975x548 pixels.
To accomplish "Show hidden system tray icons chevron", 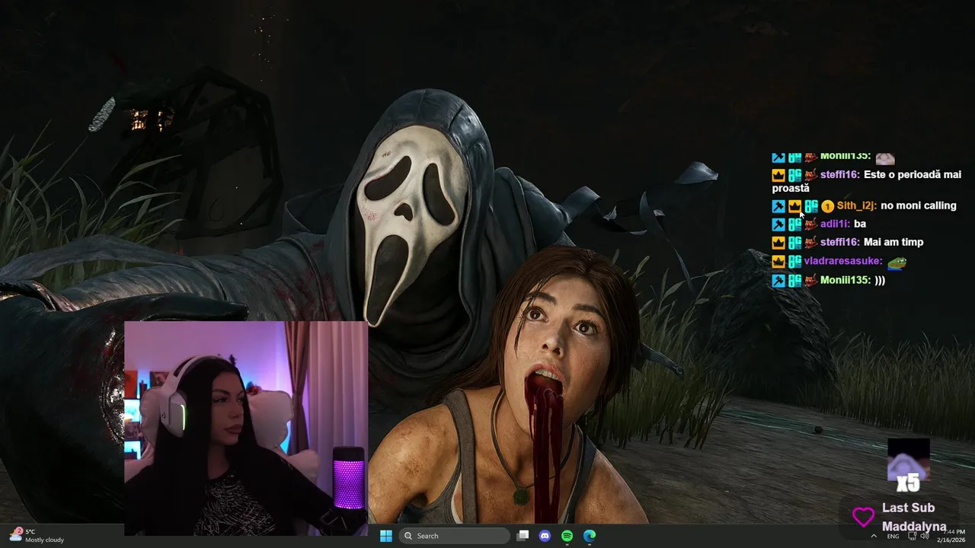I will coord(874,536).
